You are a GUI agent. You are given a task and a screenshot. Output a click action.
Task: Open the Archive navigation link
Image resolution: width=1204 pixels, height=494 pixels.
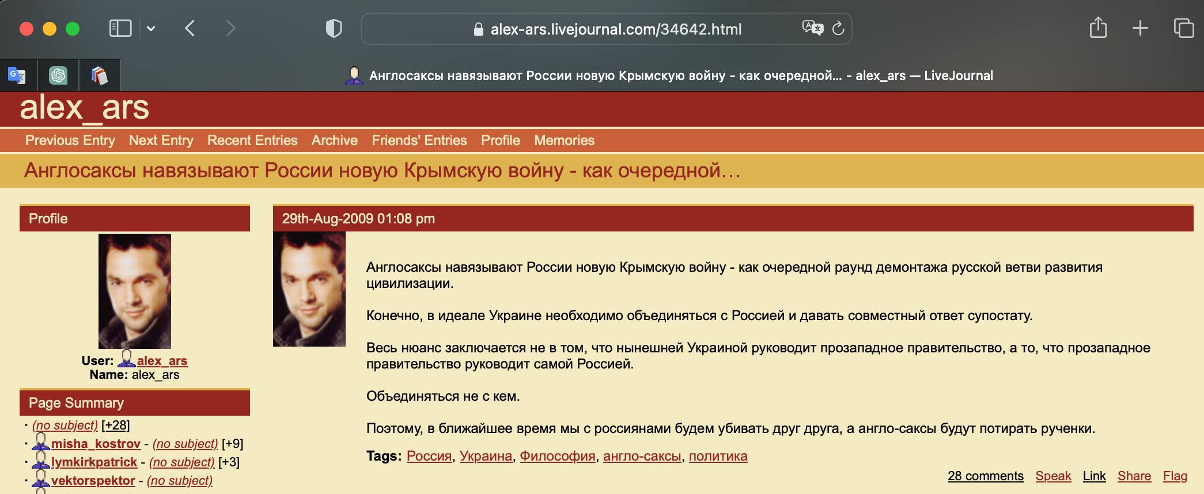pyautogui.click(x=334, y=140)
